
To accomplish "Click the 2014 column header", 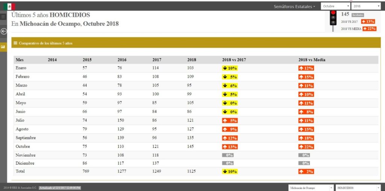I will (52, 60).
